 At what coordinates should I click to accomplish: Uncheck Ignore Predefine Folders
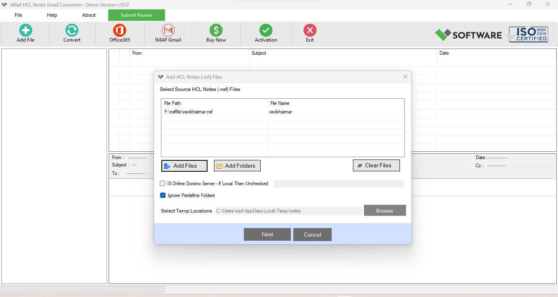click(163, 195)
